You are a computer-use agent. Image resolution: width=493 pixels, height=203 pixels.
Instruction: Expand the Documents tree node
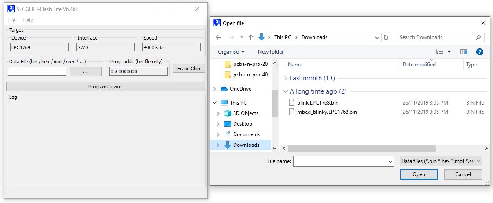(218, 134)
